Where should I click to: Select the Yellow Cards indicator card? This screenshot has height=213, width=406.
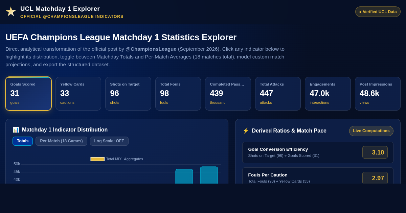coord(78,94)
